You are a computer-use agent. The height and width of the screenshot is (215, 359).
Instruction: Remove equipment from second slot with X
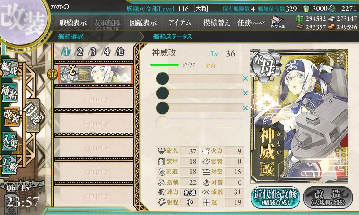click(x=245, y=93)
